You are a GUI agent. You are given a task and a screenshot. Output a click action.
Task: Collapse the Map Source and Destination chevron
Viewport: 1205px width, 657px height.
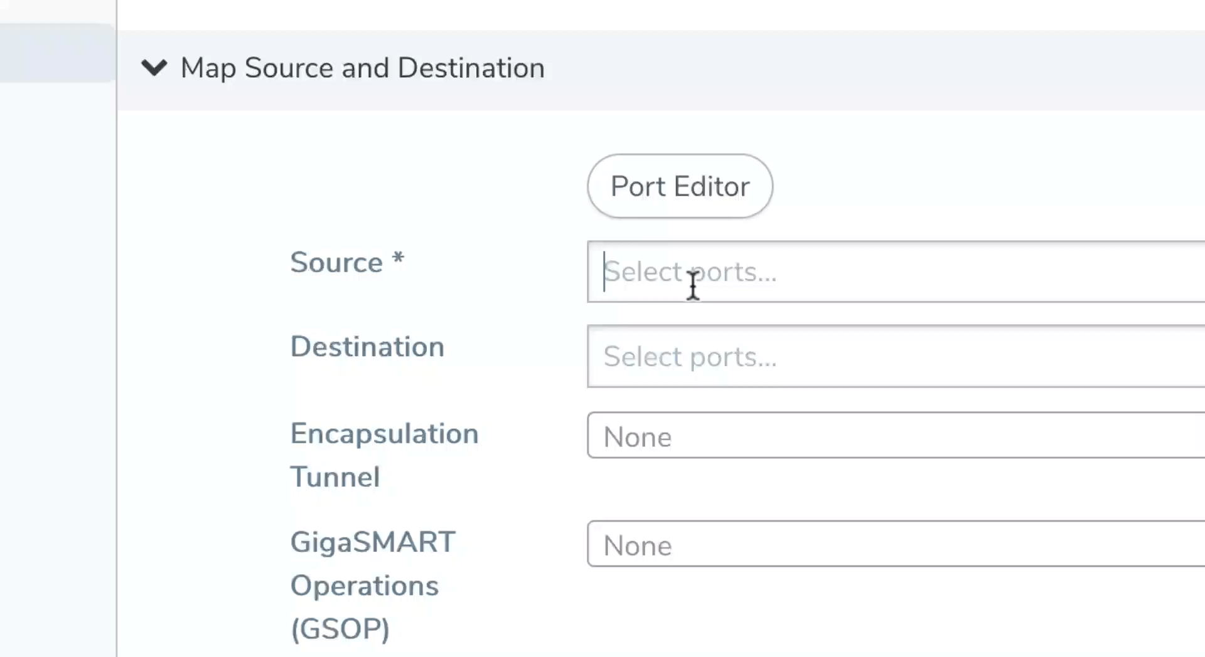pyautogui.click(x=154, y=67)
